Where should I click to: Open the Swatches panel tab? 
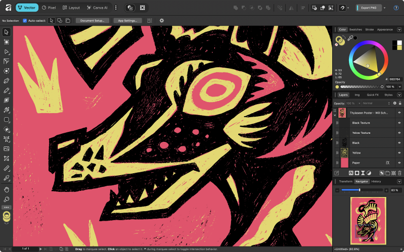(x=355, y=30)
